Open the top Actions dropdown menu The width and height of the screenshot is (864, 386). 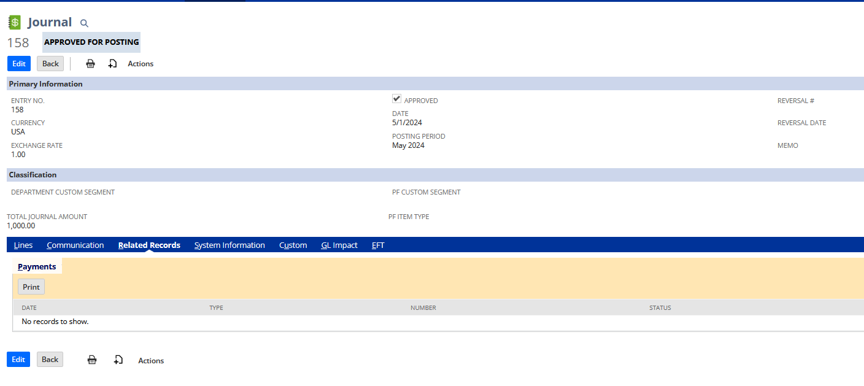(x=141, y=64)
